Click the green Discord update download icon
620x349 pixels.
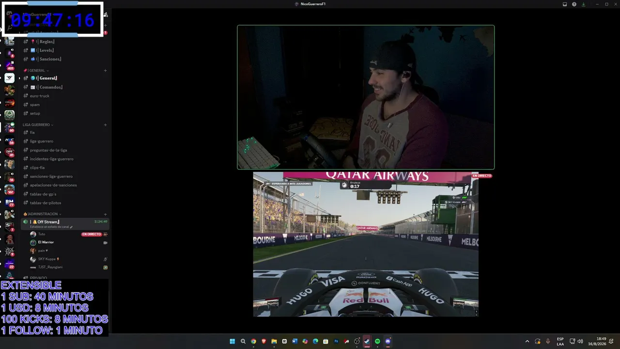pyautogui.click(x=583, y=4)
